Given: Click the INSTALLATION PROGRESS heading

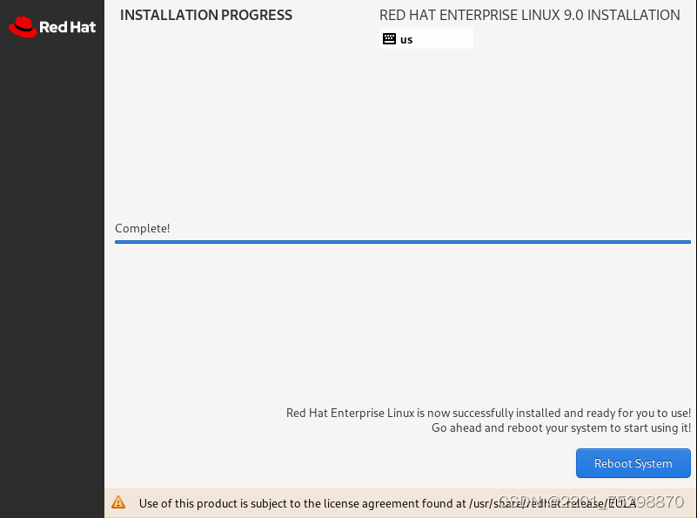Looking at the screenshot, I should (205, 15).
